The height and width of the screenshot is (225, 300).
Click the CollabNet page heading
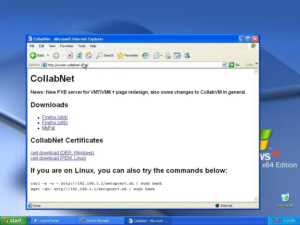pos(52,79)
